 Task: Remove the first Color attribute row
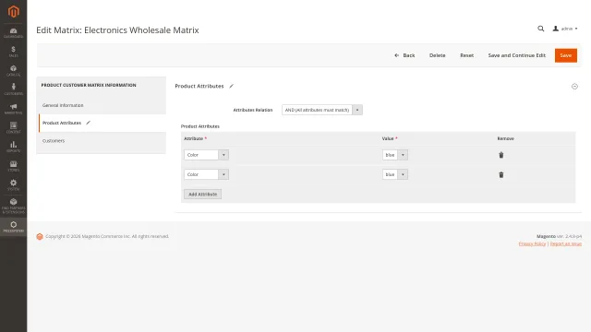tap(501, 155)
